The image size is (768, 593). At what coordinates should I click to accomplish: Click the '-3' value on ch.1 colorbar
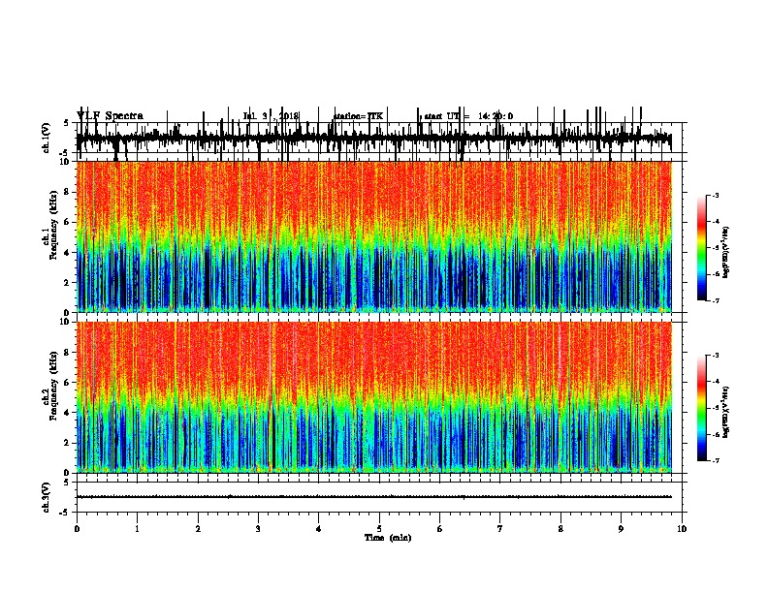(x=715, y=195)
